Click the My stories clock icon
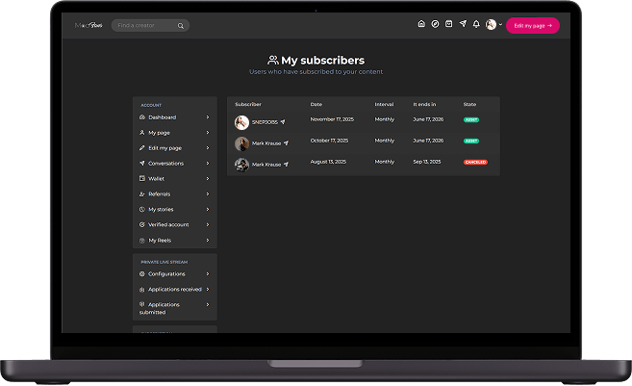The width and height of the screenshot is (632, 386). pyautogui.click(x=141, y=209)
